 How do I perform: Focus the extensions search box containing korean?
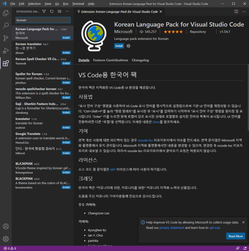coord(43,20)
